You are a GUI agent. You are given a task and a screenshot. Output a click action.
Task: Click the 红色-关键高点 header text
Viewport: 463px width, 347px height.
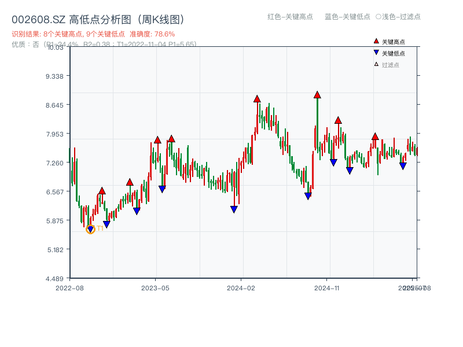(x=290, y=17)
